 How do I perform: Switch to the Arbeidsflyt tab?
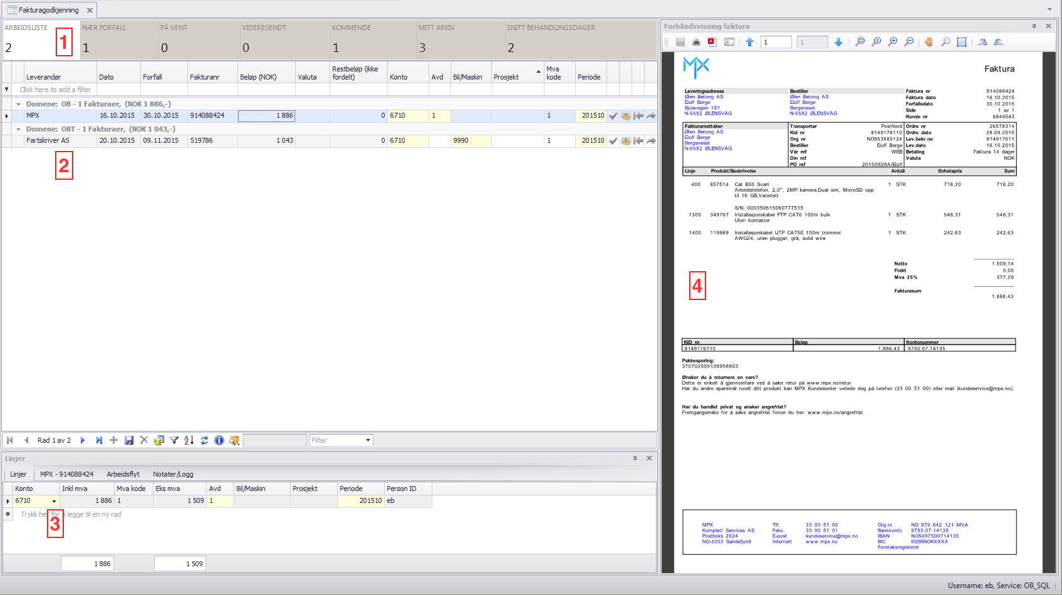pos(123,474)
